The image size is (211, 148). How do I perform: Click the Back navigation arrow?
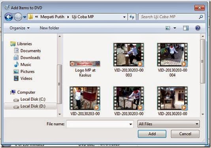tap(9, 17)
